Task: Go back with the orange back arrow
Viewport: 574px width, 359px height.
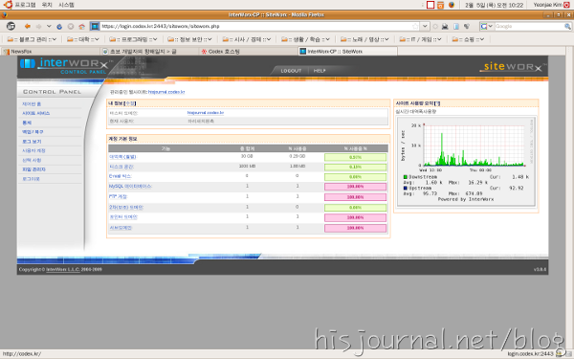Action: pyautogui.click(x=28, y=27)
